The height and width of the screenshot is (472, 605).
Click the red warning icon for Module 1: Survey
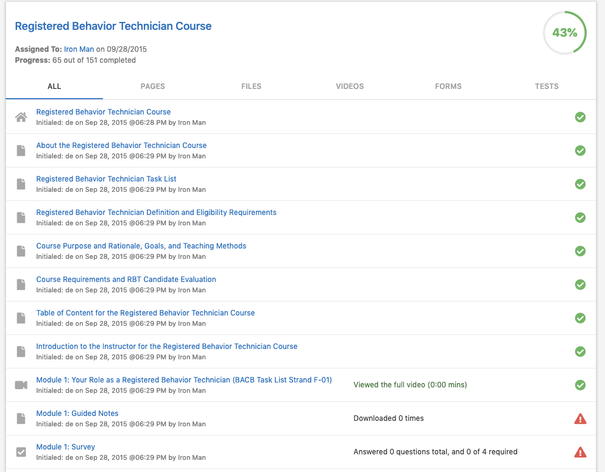tap(580, 452)
